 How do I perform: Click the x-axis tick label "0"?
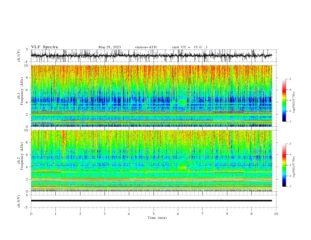31,214
